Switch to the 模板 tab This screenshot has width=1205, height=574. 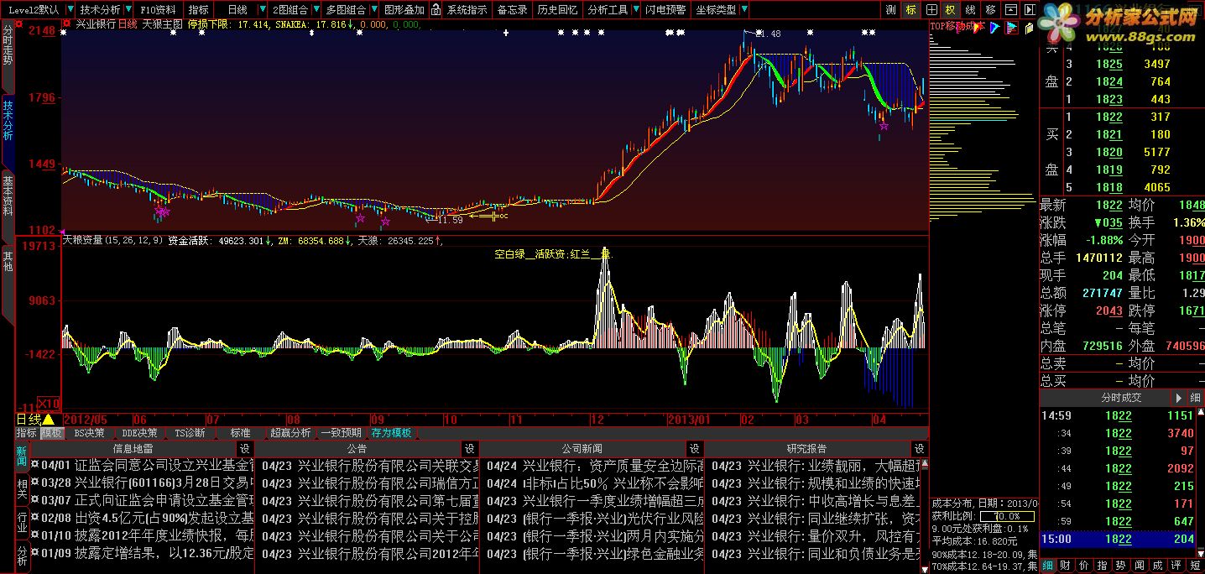(51, 433)
